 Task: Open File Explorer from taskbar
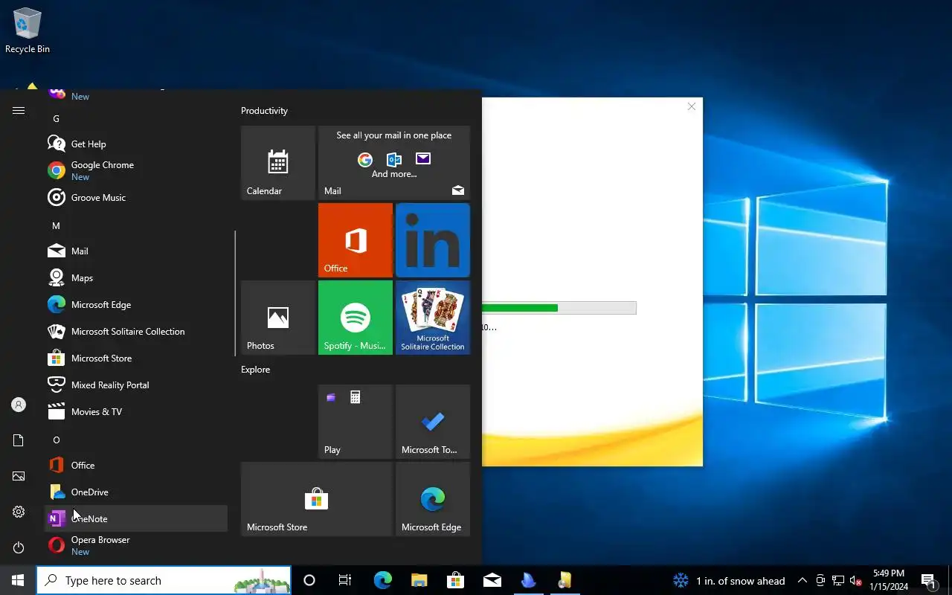coord(419,580)
